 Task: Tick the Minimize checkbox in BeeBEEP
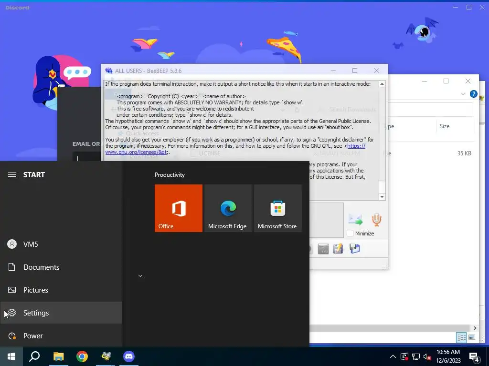[x=350, y=233]
